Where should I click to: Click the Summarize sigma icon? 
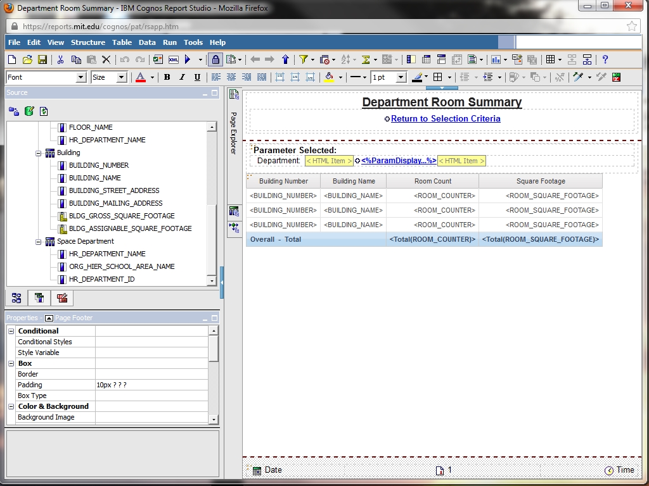click(x=366, y=59)
